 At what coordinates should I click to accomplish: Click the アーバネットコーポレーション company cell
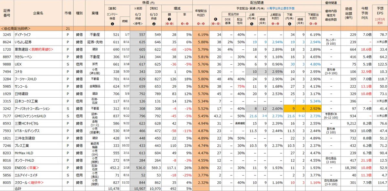[x=38, y=109]
